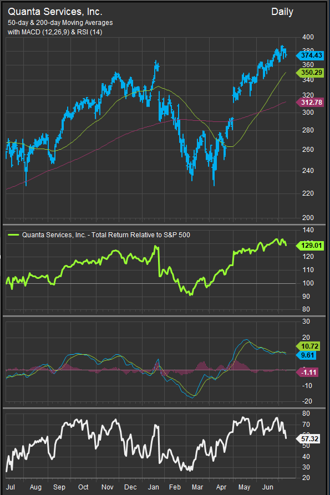
Task: Click the green legend swatch for Total Return line
Action: click(x=13, y=235)
